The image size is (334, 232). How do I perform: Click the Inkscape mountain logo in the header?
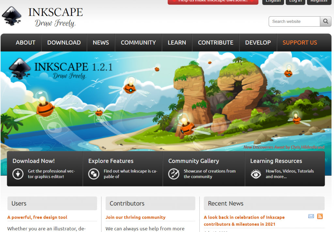(x=11, y=16)
